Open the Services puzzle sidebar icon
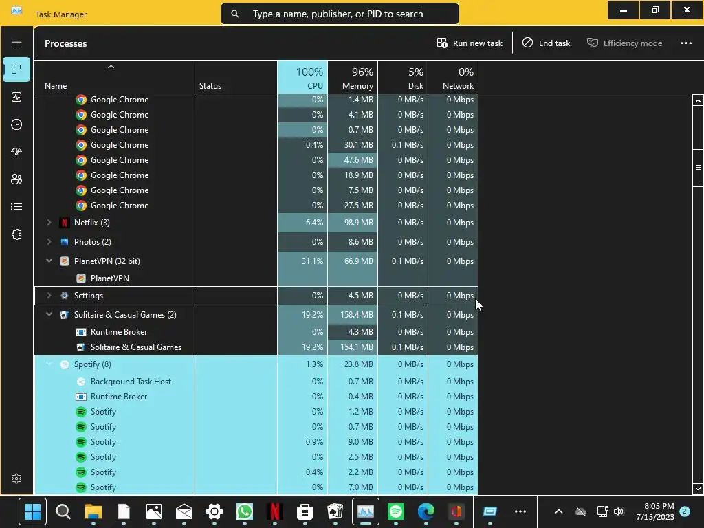This screenshot has height=528, width=704. coord(16,234)
